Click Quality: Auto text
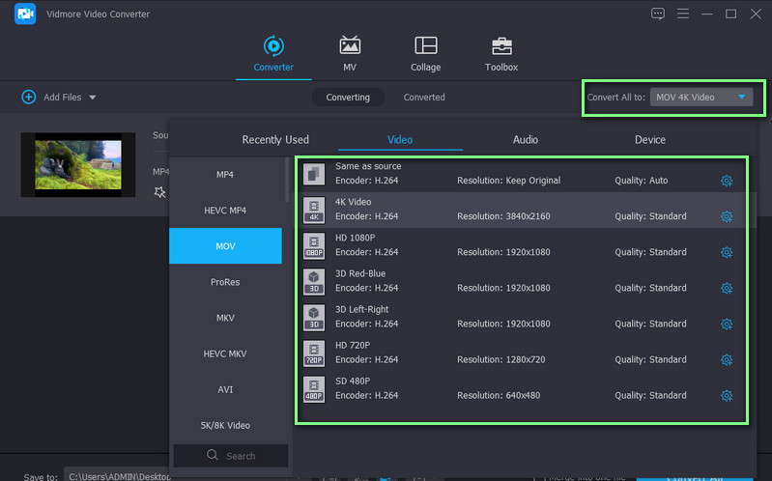The height and width of the screenshot is (481, 772). click(x=641, y=181)
